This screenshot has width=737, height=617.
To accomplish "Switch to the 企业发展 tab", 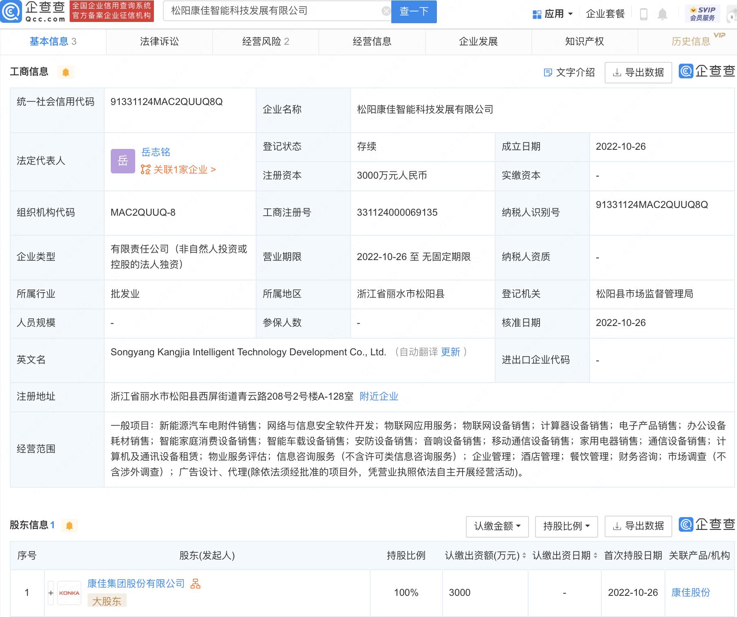I will [478, 42].
